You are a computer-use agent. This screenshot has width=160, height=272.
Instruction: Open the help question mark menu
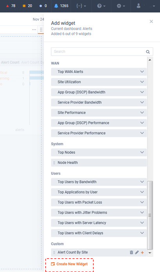pos(101,6)
